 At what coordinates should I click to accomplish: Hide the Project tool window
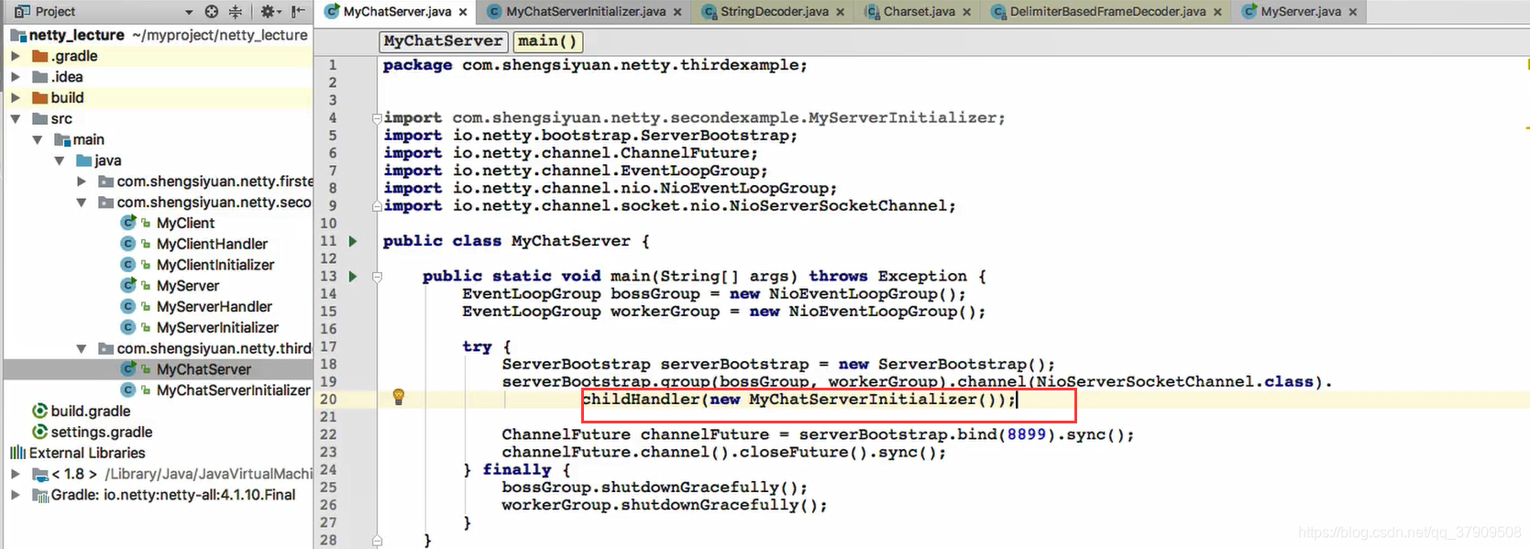tap(298, 12)
